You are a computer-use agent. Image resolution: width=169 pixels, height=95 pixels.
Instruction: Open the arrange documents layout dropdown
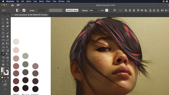click(19, 5)
